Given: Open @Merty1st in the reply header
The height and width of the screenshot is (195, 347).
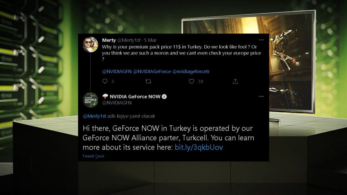Looking at the screenshot, I should [x=95, y=116].
